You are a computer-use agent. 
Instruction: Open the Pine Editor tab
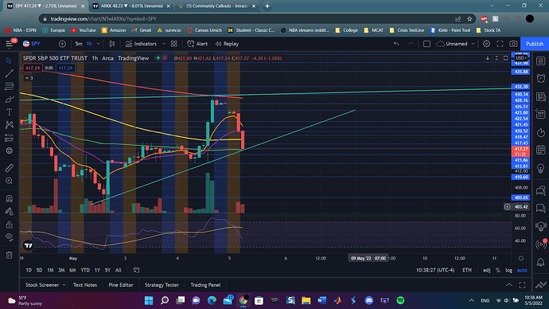(x=121, y=285)
